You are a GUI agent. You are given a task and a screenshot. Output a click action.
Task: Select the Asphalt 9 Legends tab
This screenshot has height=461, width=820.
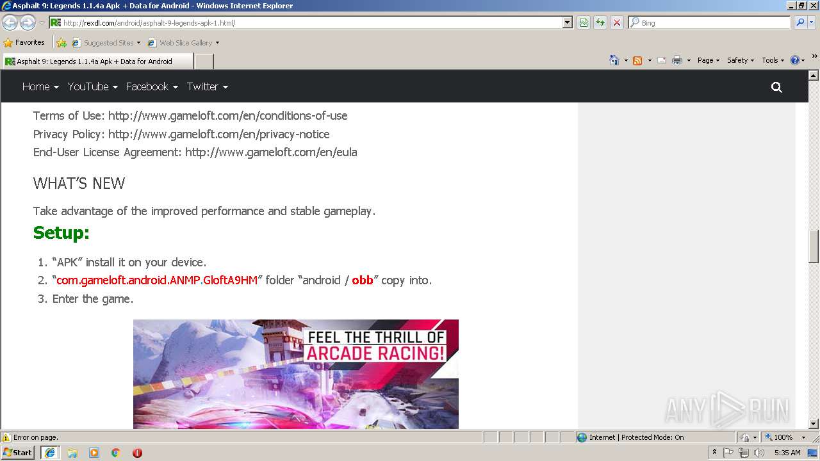pos(97,61)
